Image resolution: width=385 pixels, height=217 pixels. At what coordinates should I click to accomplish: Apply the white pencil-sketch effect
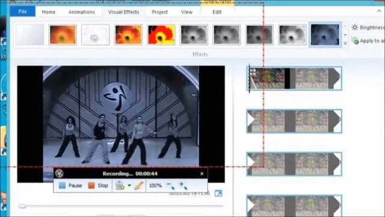(96, 35)
